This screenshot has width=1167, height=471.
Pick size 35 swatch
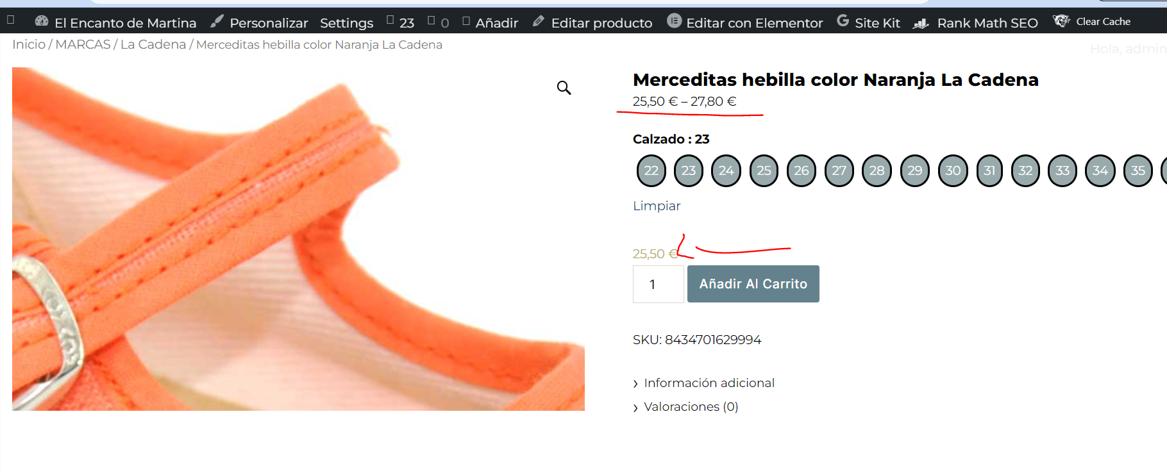(x=1138, y=170)
